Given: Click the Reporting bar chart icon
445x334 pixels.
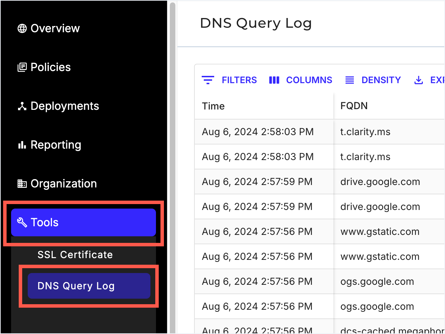Looking at the screenshot, I should click(22, 145).
